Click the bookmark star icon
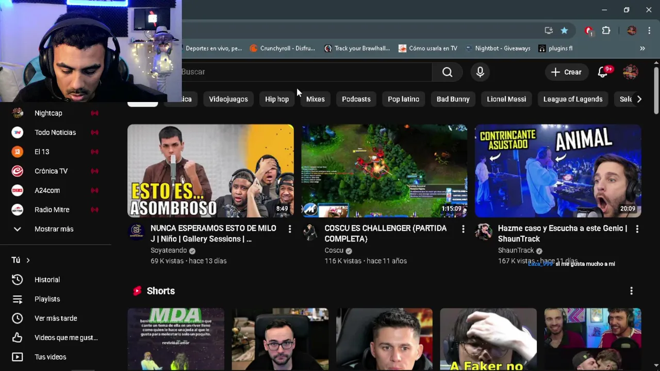This screenshot has width=660, height=371. click(x=565, y=30)
